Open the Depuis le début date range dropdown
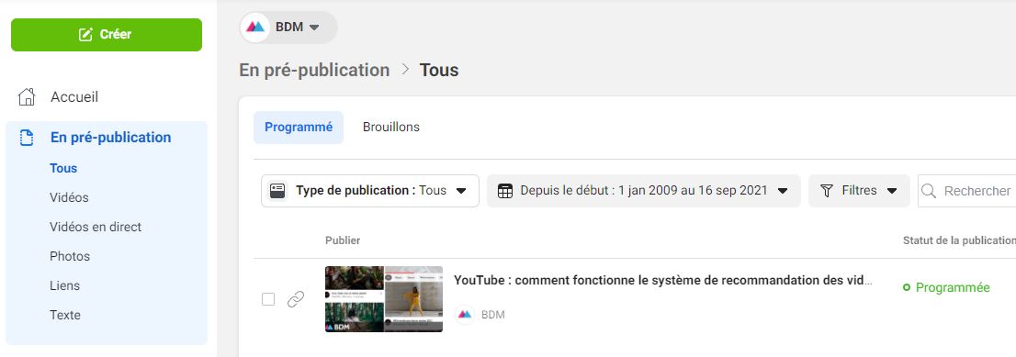The image size is (1016, 357). click(643, 191)
